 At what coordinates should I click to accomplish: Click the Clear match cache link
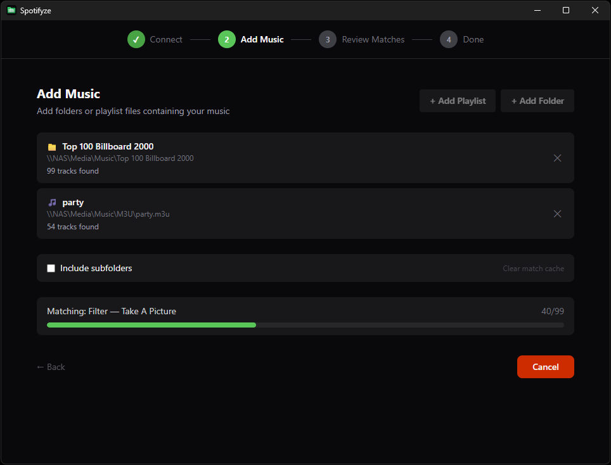[x=533, y=268]
